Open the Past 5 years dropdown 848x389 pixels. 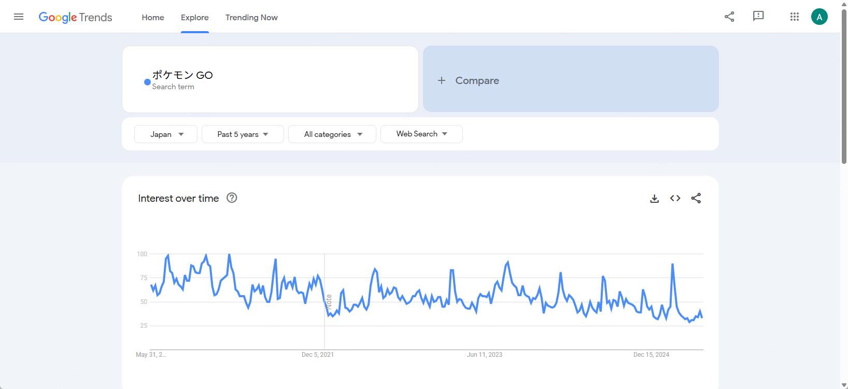(243, 134)
